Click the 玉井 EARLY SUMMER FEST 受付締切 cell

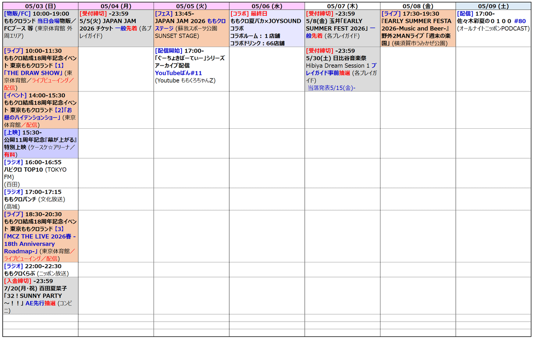pos(343,28)
